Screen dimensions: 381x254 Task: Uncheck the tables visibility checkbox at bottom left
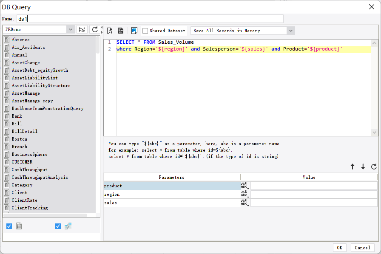click(9, 226)
